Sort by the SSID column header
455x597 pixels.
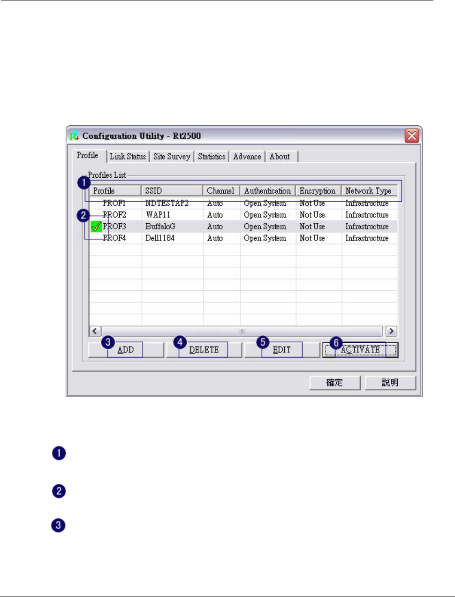172,191
